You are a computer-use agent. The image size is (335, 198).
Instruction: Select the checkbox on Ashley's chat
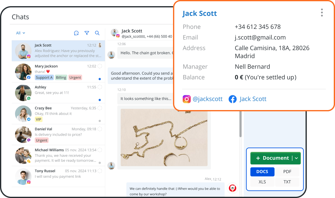[99, 87]
